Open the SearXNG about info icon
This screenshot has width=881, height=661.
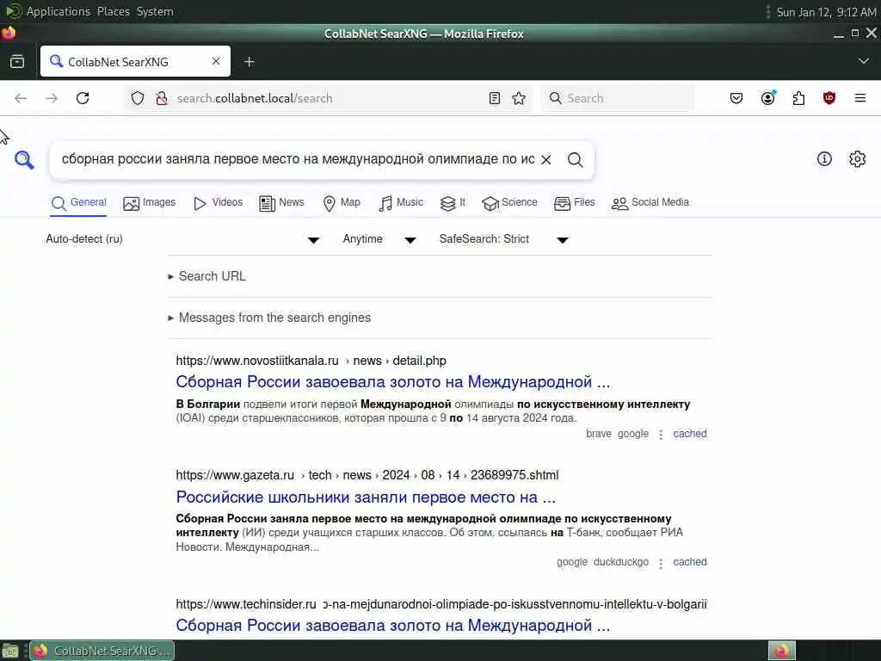click(x=823, y=159)
